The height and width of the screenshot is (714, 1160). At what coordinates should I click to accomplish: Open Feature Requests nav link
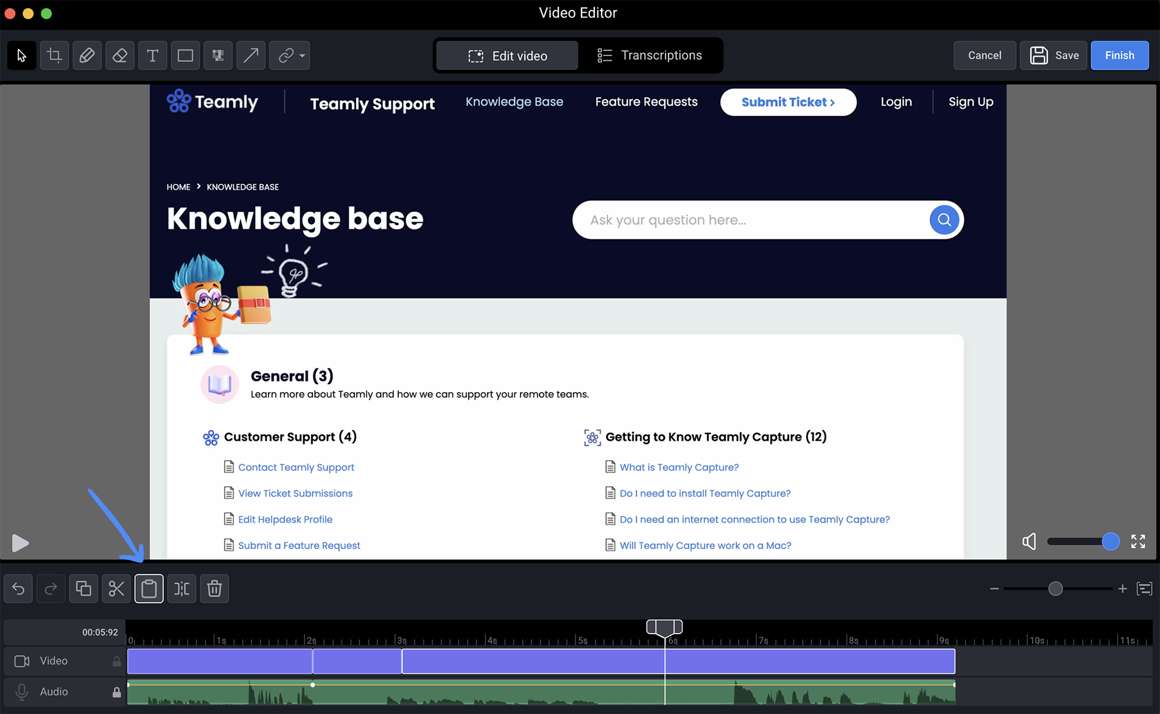click(646, 102)
